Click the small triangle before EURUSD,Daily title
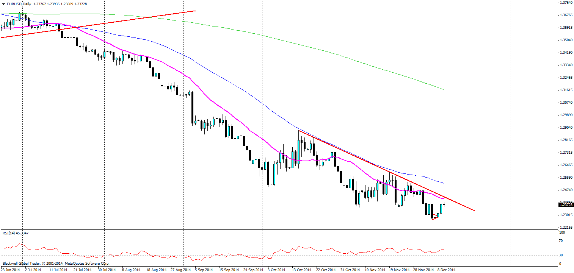Image resolution: width=574 pixels, height=273 pixels. pyautogui.click(x=3, y=4)
